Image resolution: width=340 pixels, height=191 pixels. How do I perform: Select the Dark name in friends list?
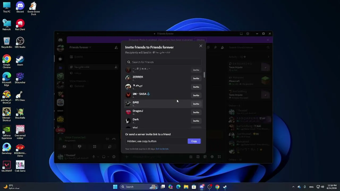click(136, 119)
